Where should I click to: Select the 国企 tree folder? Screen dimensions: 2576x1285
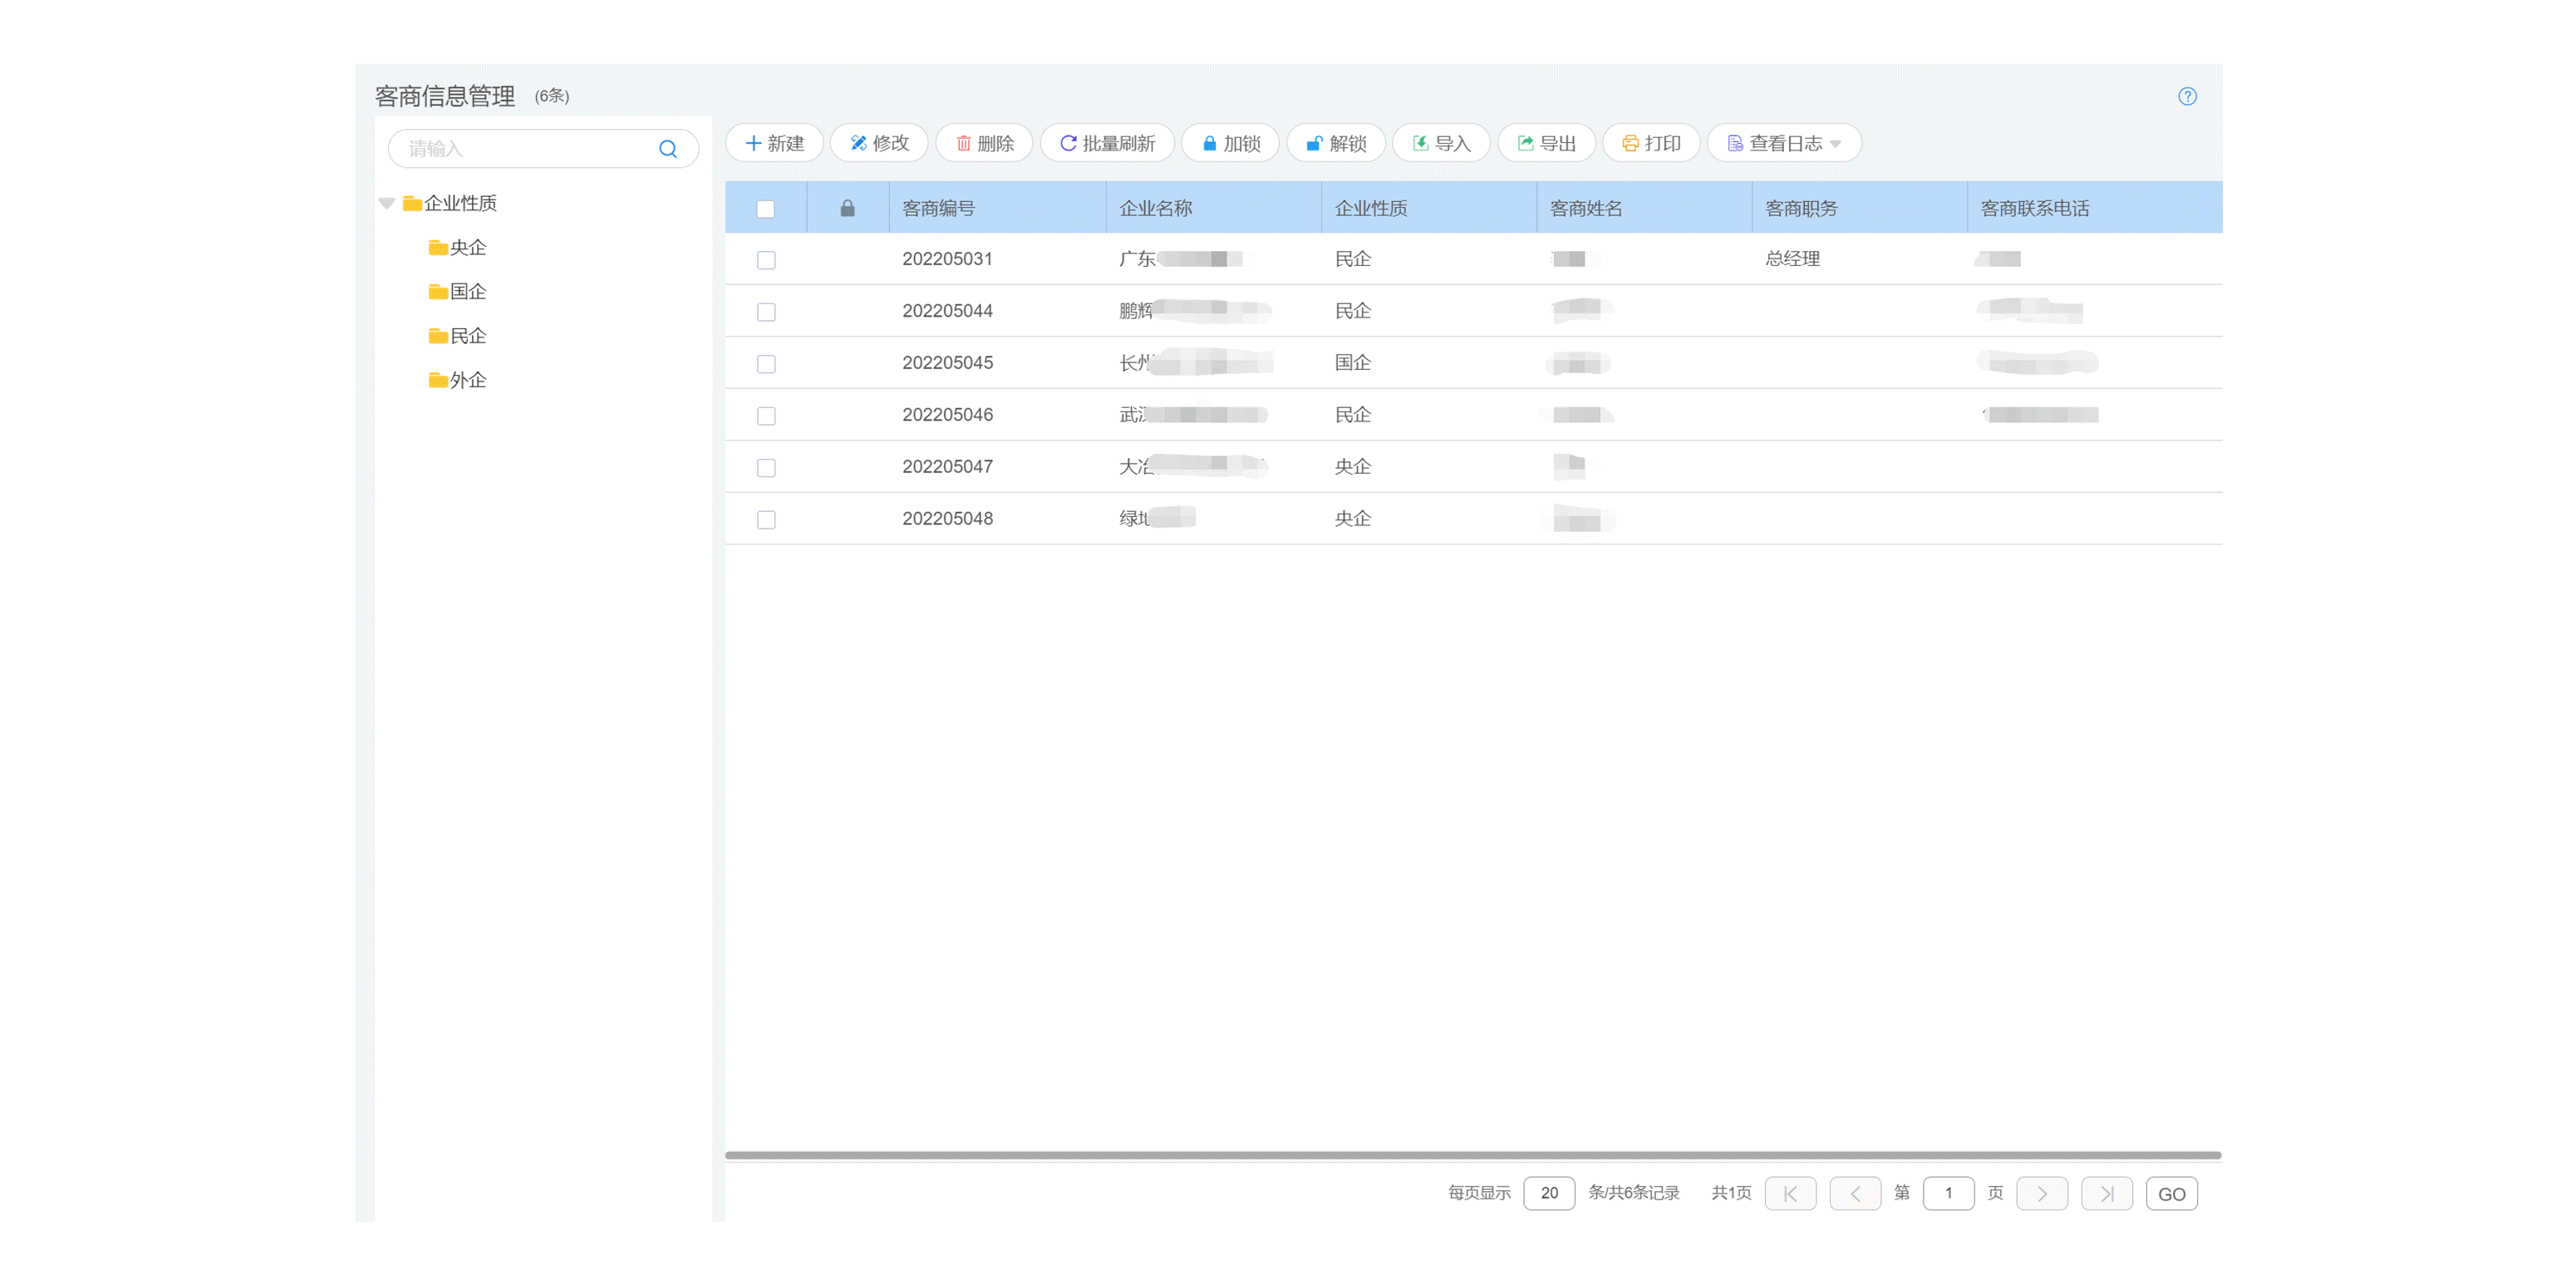[467, 291]
